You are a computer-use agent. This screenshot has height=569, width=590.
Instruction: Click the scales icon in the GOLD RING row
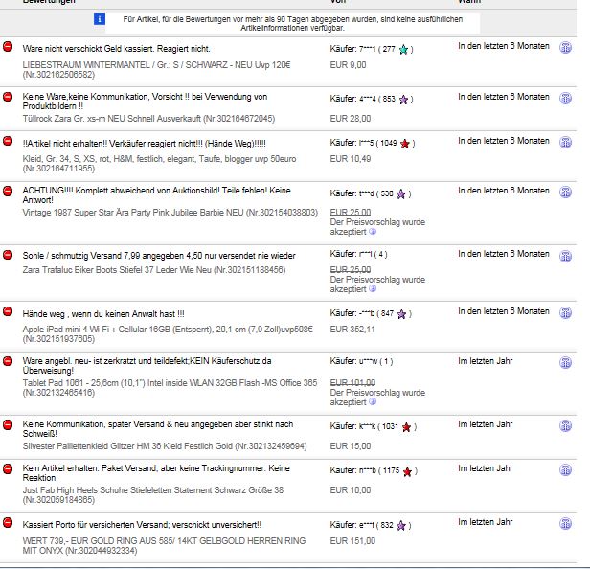pyautogui.click(x=565, y=523)
